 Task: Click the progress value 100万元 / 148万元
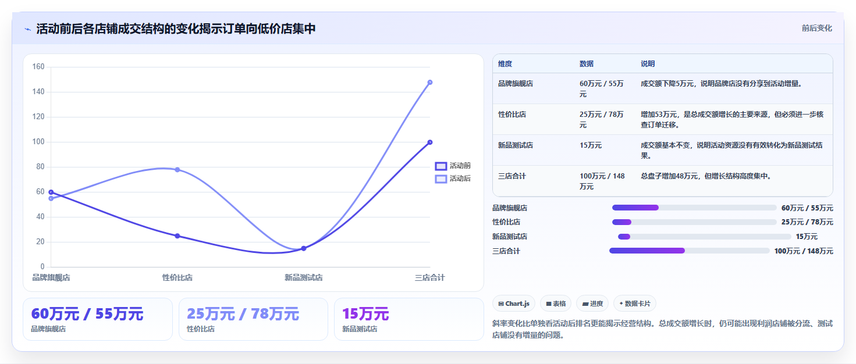pos(804,251)
